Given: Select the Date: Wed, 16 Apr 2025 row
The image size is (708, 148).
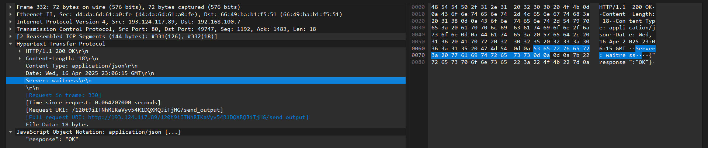Looking at the screenshot, I should pyautogui.click(x=206, y=73).
